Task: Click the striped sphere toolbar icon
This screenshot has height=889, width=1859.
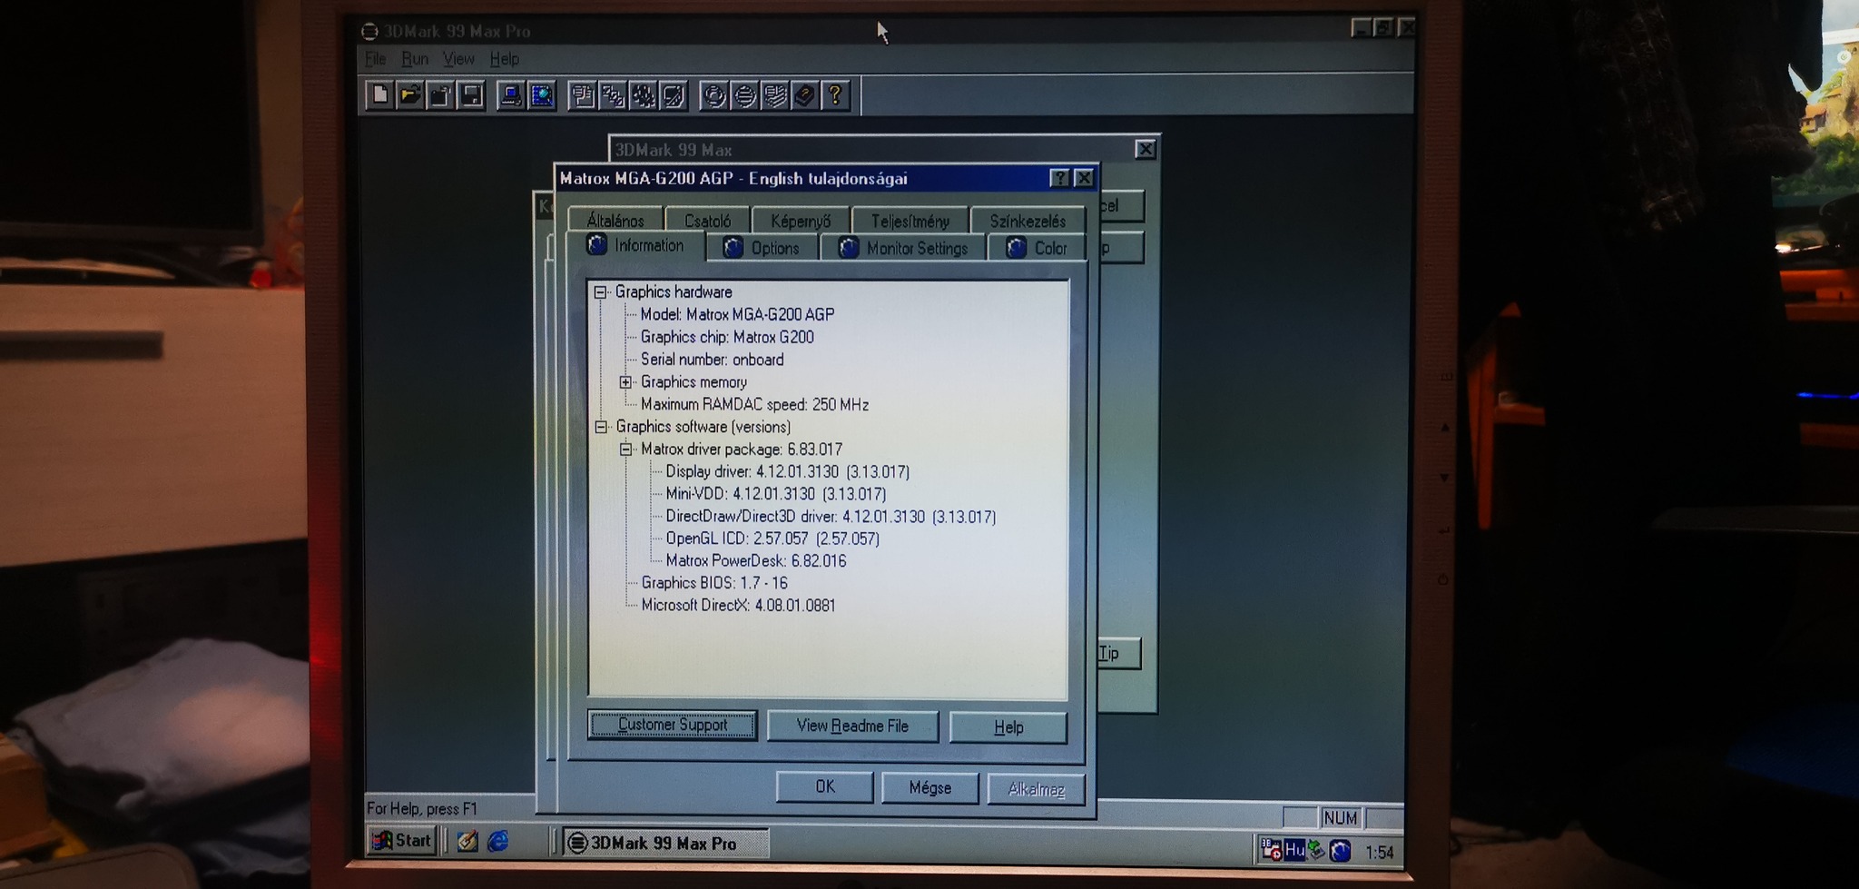Action: pos(744,95)
